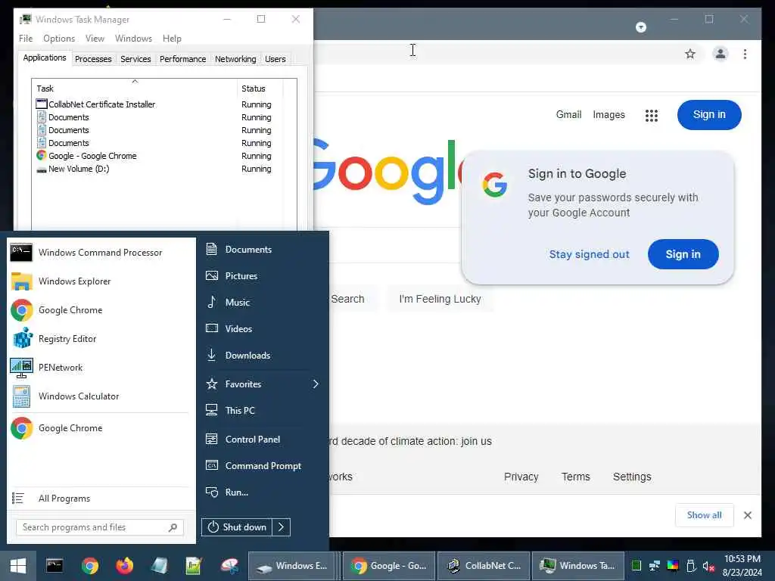
Task: Click Sign in button in Google header
Action: (x=709, y=115)
